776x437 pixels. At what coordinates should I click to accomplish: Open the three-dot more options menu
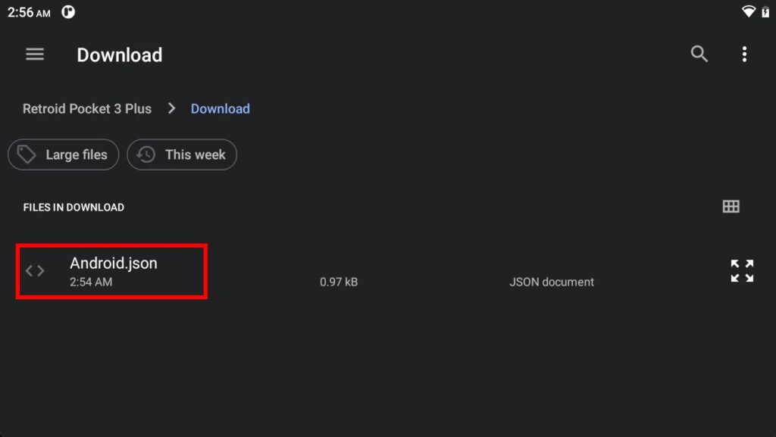click(x=744, y=54)
